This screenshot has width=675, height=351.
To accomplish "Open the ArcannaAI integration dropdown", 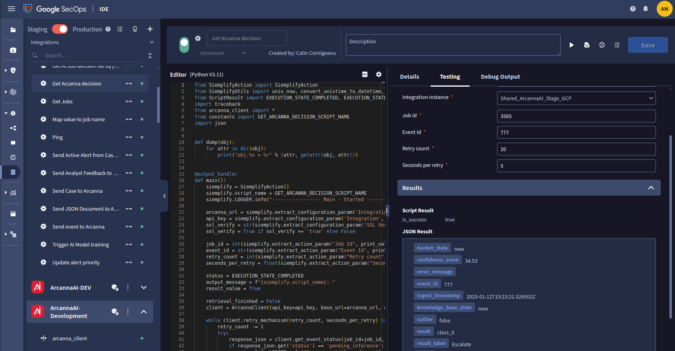I will pos(223,53).
